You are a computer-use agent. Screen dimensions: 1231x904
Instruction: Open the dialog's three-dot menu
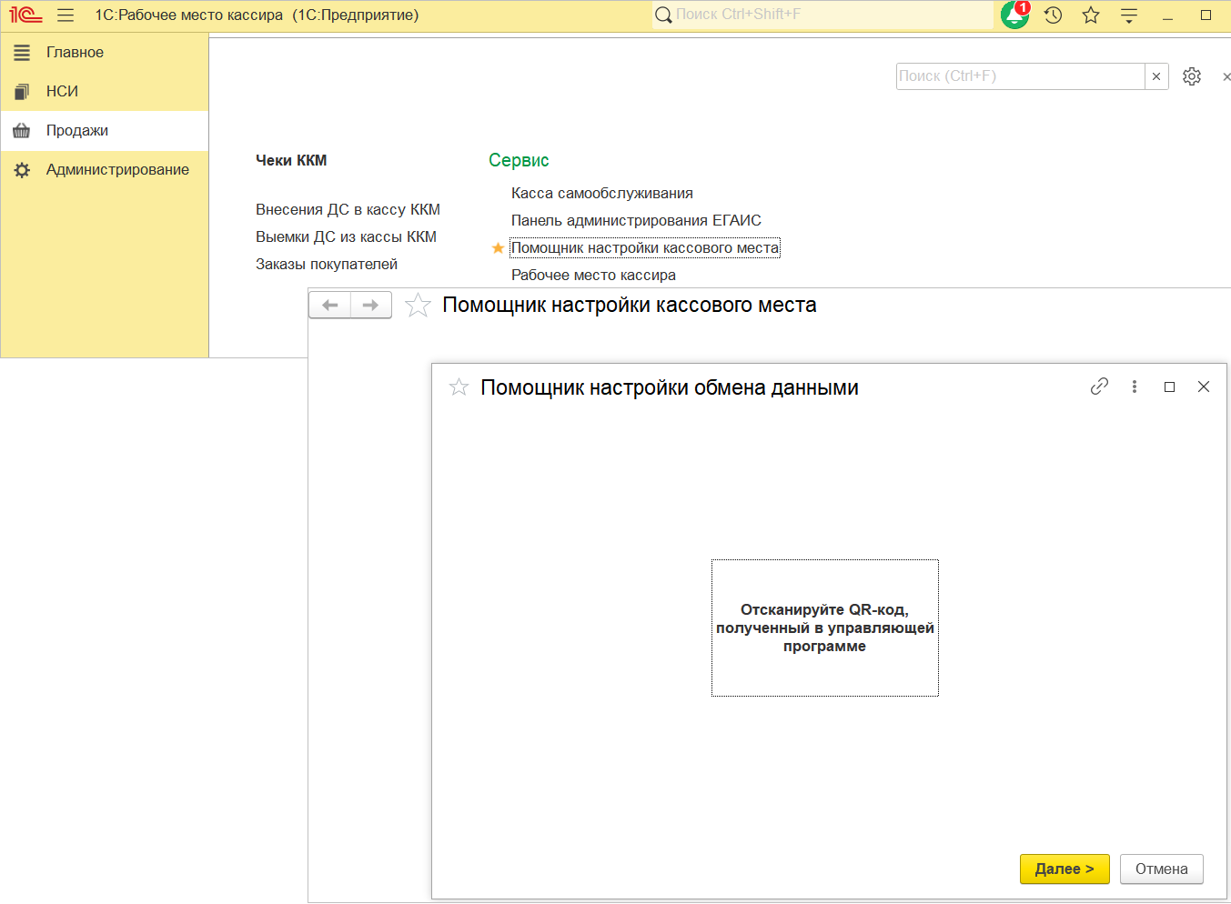click(x=1135, y=387)
